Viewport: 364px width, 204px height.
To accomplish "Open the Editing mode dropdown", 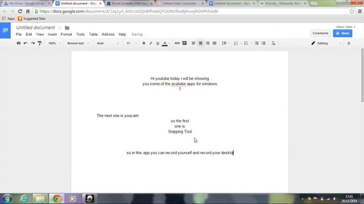I will pos(326,43).
